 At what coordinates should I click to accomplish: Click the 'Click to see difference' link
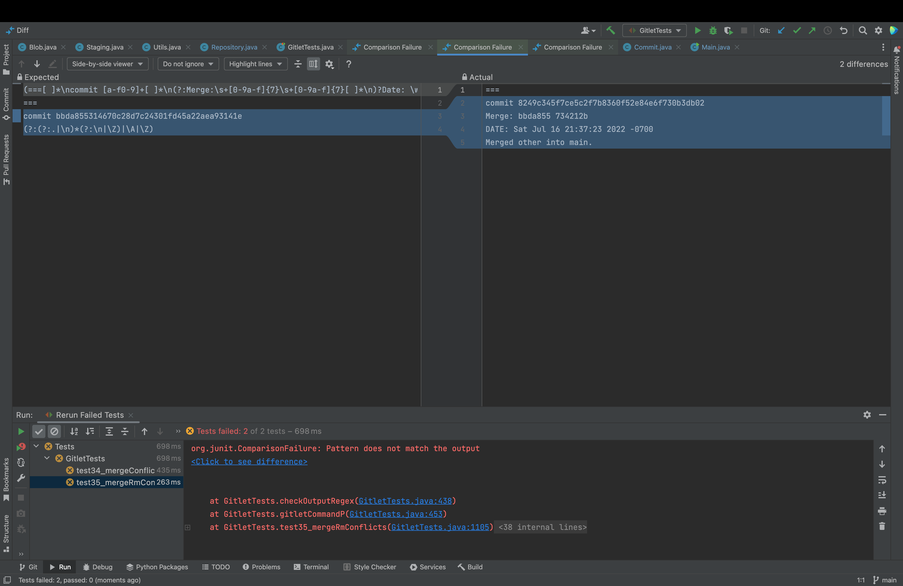pos(249,462)
